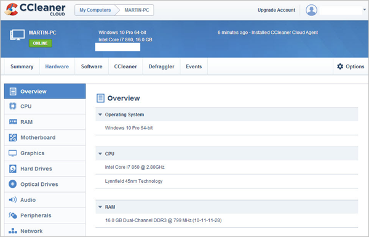
Task: Click the Hard Drives disk icon
Action: 13,169
